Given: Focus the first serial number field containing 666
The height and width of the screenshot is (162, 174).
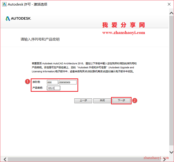Looking at the screenshot, I should [52, 82].
